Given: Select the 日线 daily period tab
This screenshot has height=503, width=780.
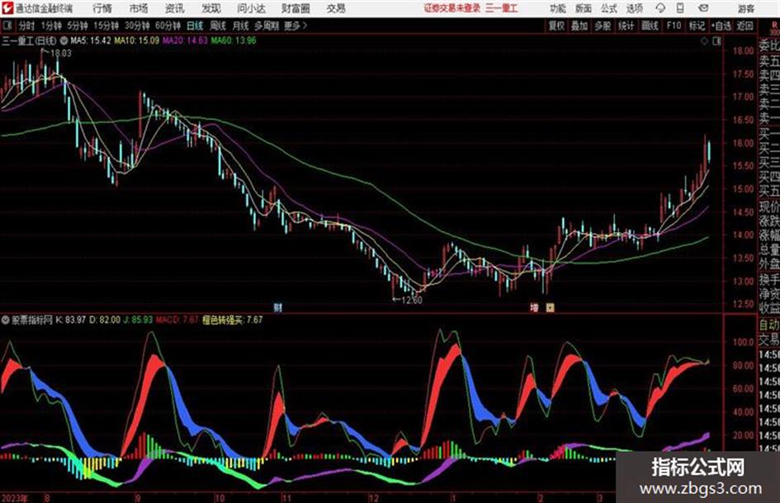Looking at the screenshot, I should [195, 26].
